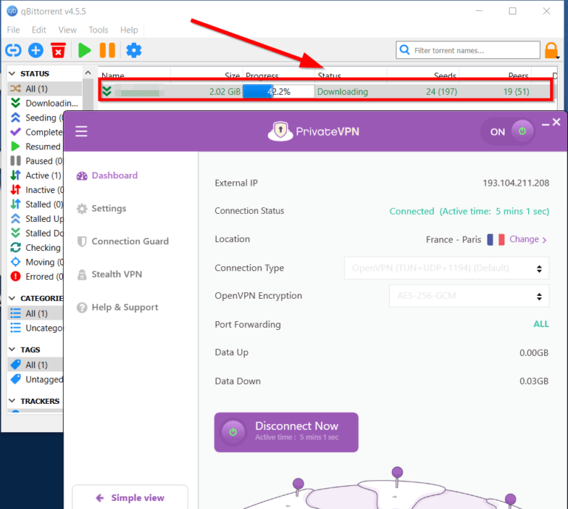The height and width of the screenshot is (509, 568).
Task: Open Settings in PrivateVPN sidebar
Action: pos(101,209)
